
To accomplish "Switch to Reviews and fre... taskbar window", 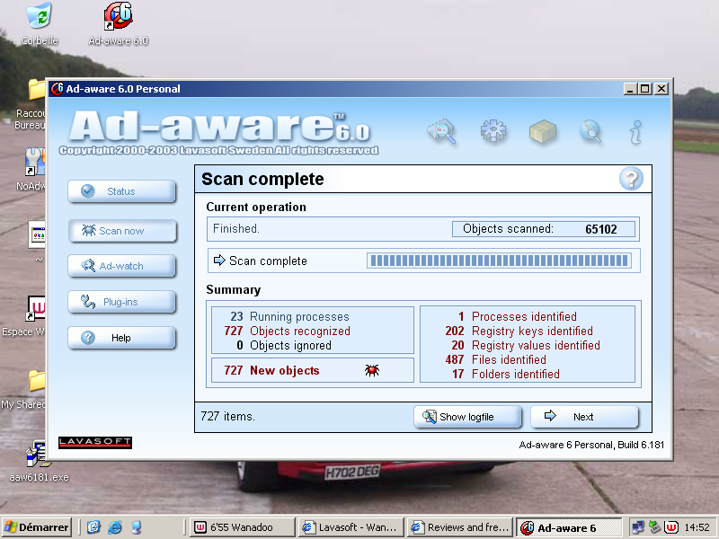I will [x=460, y=527].
